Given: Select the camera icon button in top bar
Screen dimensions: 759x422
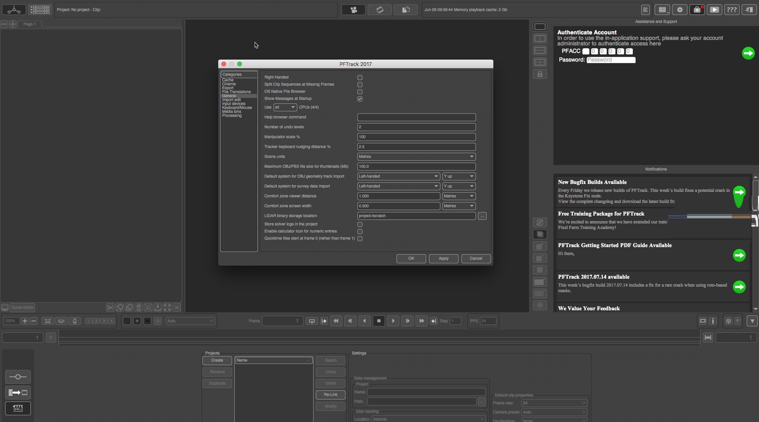Looking at the screenshot, I should (x=353, y=10).
